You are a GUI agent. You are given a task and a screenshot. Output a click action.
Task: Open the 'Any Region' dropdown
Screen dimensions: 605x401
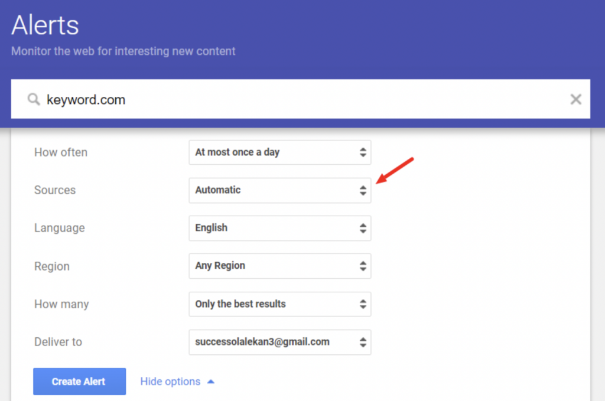(272, 266)
